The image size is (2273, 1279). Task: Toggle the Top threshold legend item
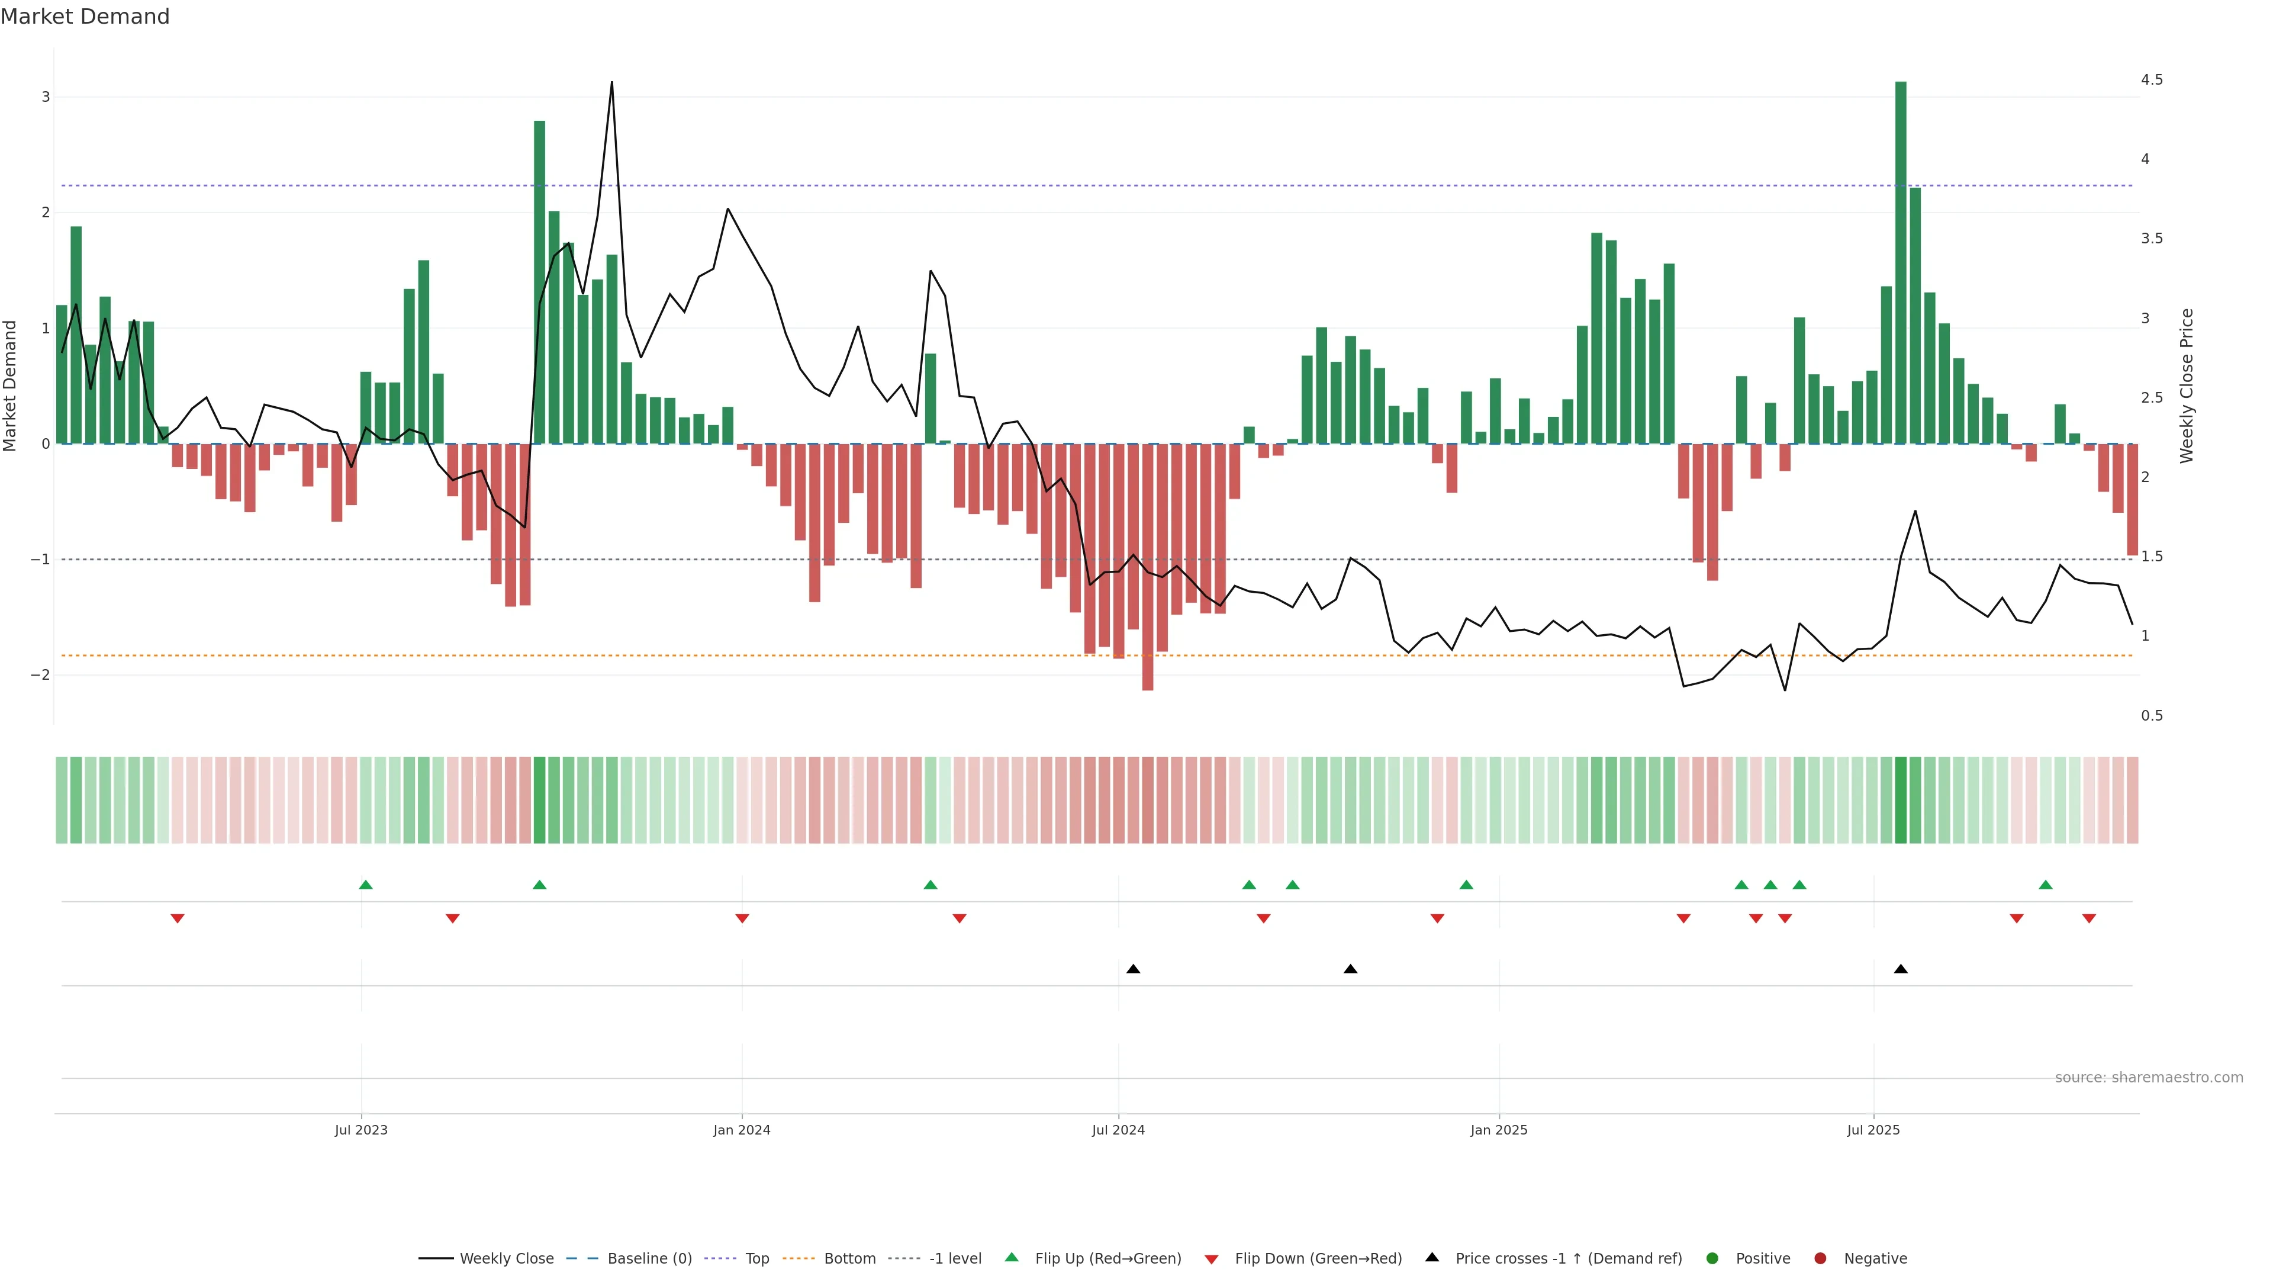[x=756, y=1259]
